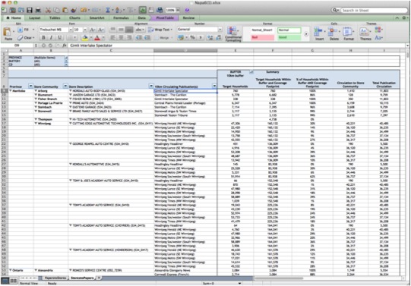411x286 pixels.
Task: Open the Store Community filter dropdown
Action: [65, 86]
